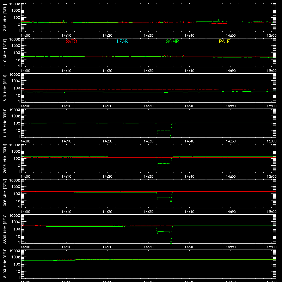The width and height of the screenshot is (282, 282).
Task: Click 14:50 tick label under 410 MHz panel
Action: [231, 71]
